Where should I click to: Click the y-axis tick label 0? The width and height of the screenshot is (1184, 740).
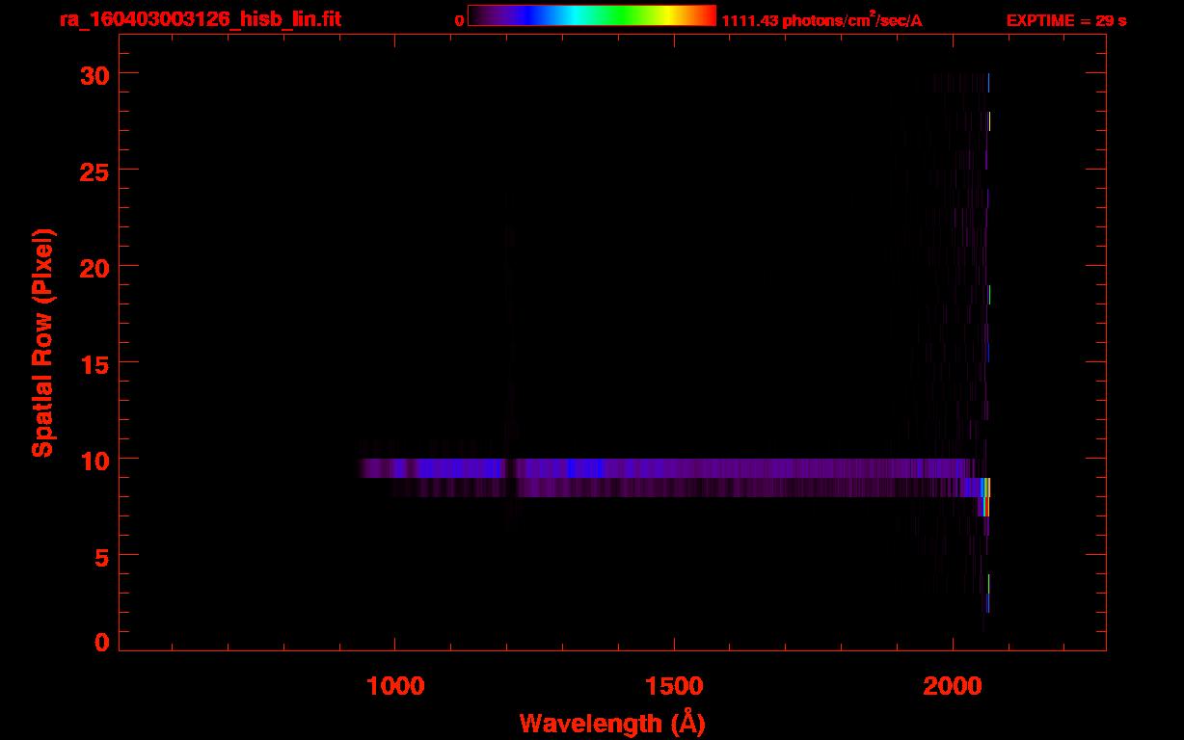tap(101, 642)
